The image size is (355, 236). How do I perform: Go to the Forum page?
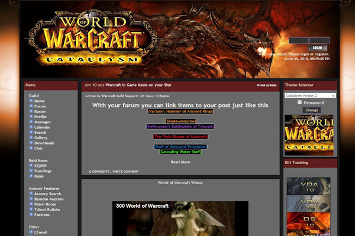40,106
